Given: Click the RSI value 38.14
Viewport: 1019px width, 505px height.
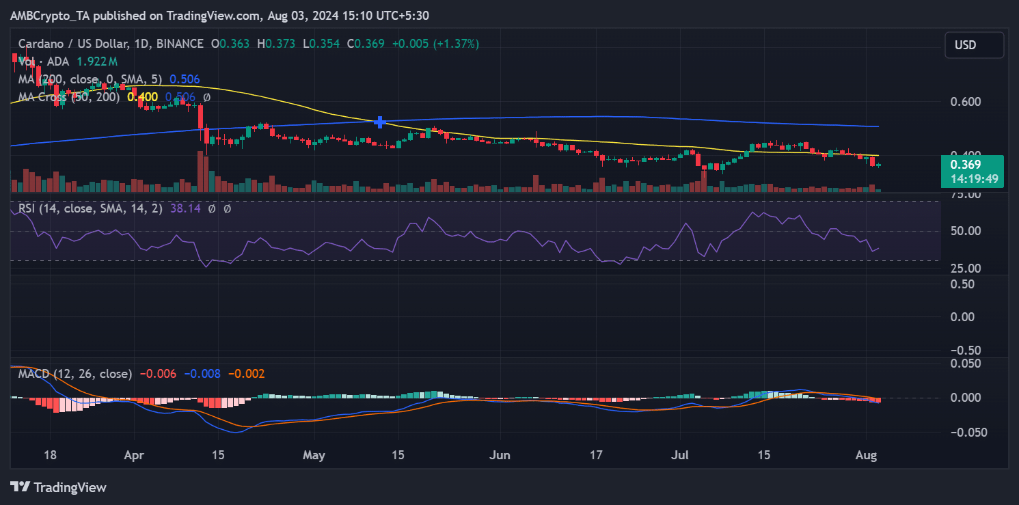Looking at the screenshot, I should point(185,208).
